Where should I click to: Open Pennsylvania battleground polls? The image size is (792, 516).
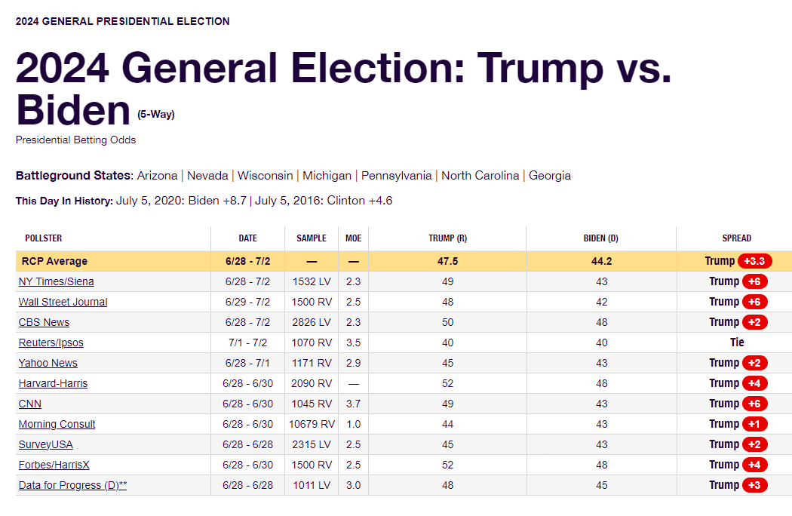click(396, 176)
